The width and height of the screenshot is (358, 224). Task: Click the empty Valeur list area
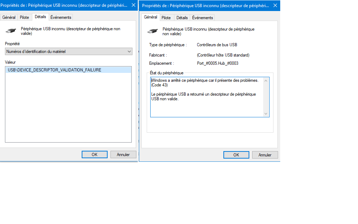[x=68, y=107]
